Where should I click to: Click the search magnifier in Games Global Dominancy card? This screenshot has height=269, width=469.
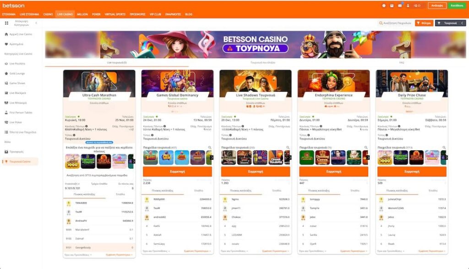[210, 148]
